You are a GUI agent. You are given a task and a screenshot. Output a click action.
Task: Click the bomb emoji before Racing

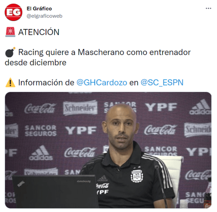click(10, 52)
